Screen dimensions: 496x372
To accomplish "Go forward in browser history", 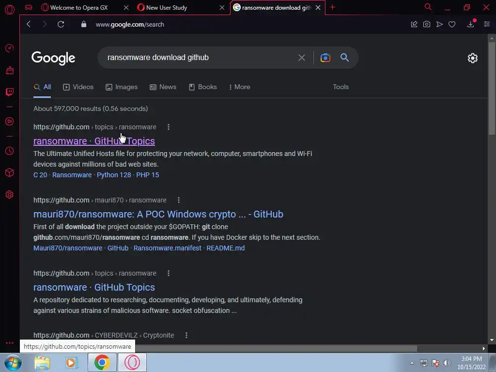I will point(45,24).
